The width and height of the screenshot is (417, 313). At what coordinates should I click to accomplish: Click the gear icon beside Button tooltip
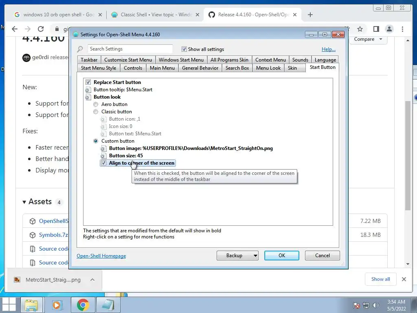[x=88, y=90]
